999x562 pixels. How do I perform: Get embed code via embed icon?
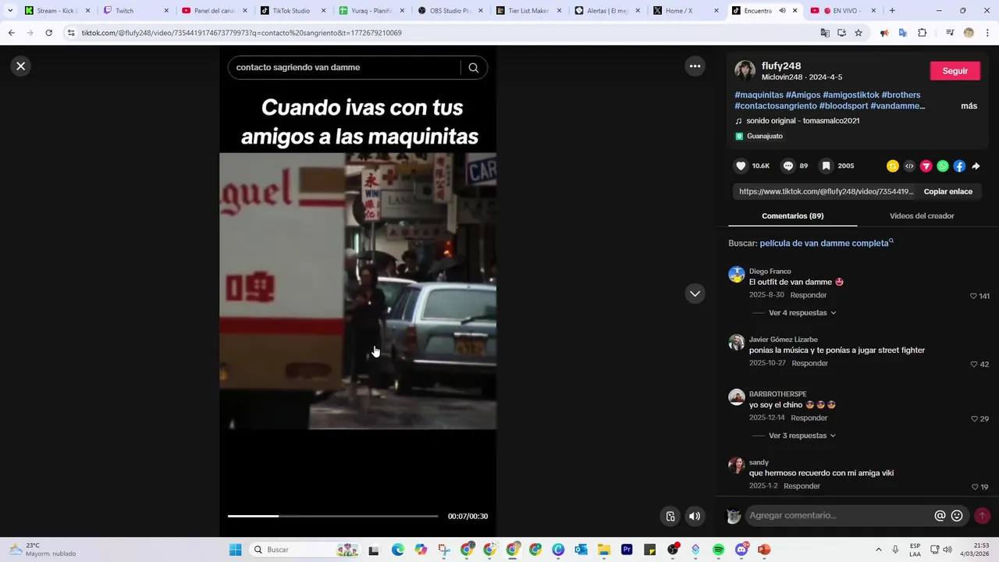909,166
